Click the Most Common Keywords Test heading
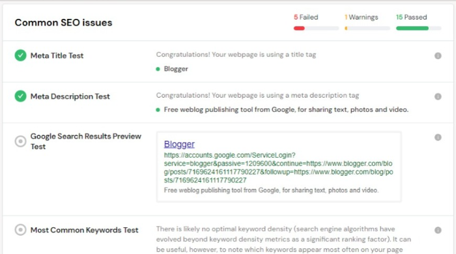Image resolution: width=456 pixels, height=254 pixels. pos(84,230)
